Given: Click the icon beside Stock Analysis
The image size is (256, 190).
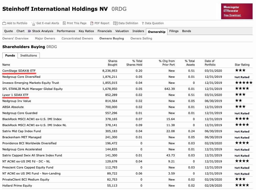Looking at the screenshot, I should [x=29, y=31].
